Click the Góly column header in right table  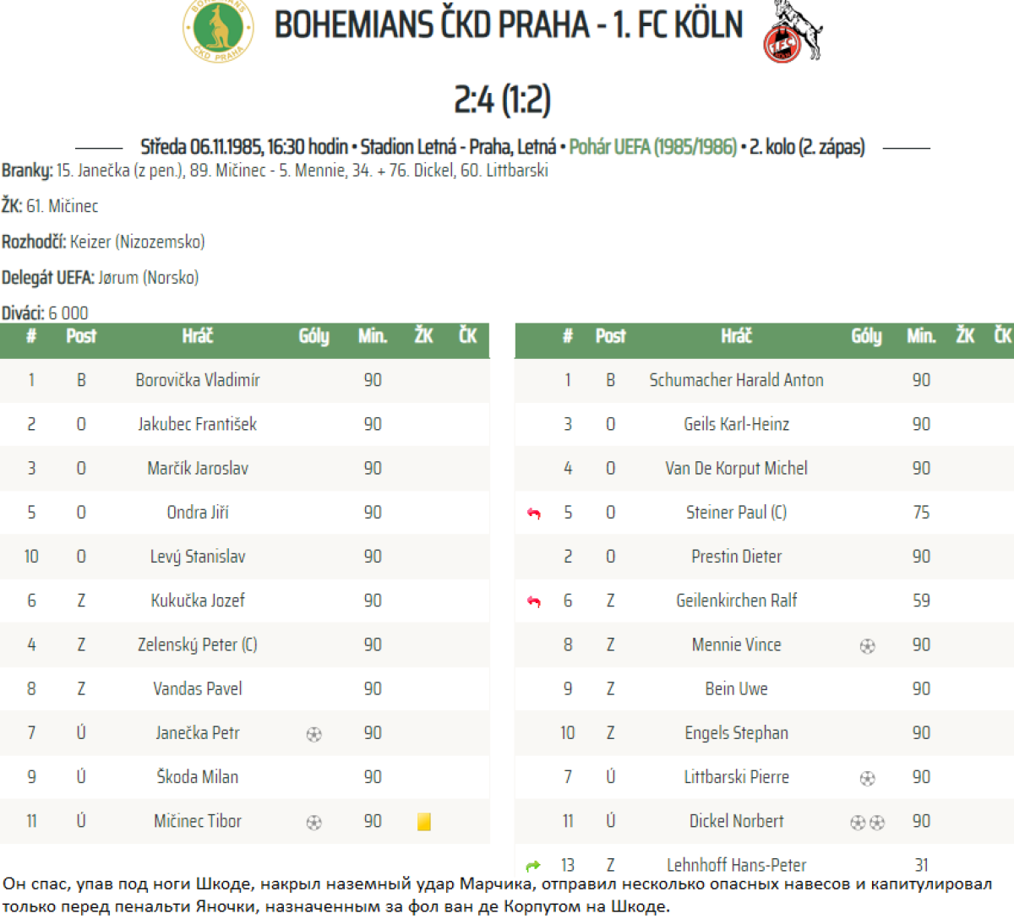[x=866, y=336]
